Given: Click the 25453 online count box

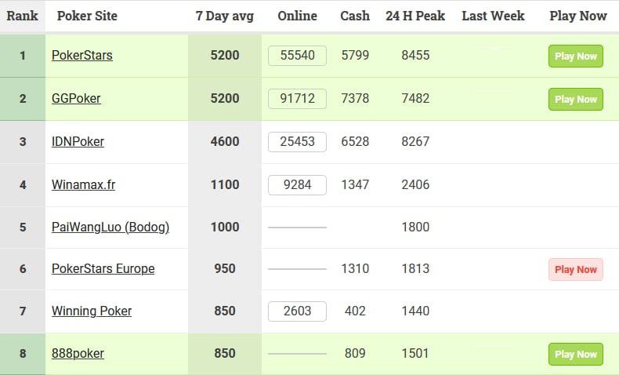Looking at the screenshot, I should click(297, 142).
